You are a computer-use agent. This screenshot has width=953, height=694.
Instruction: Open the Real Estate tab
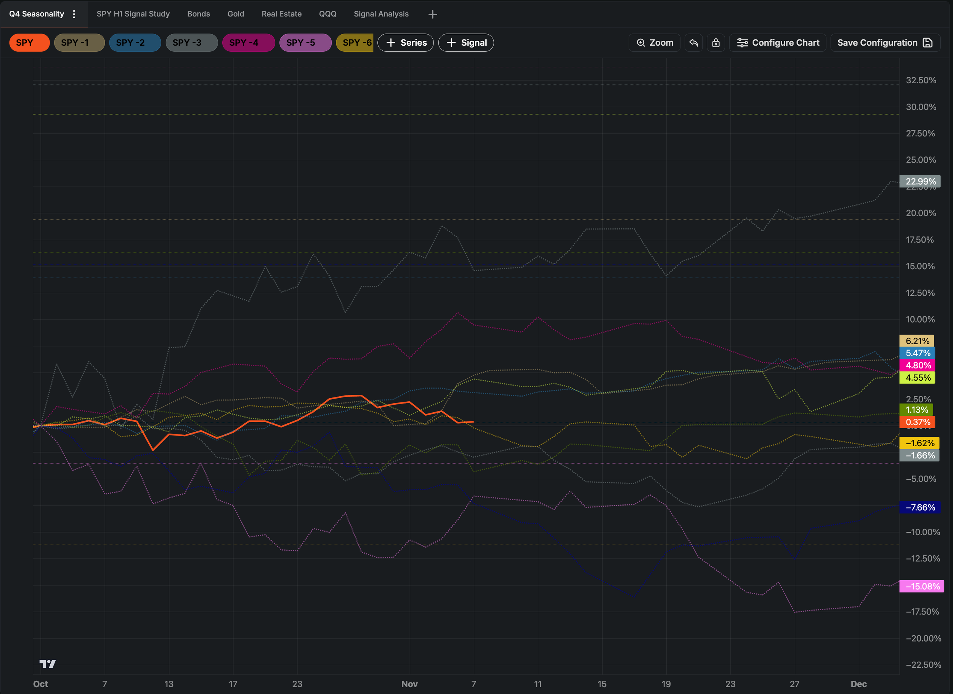click(281, 14)
